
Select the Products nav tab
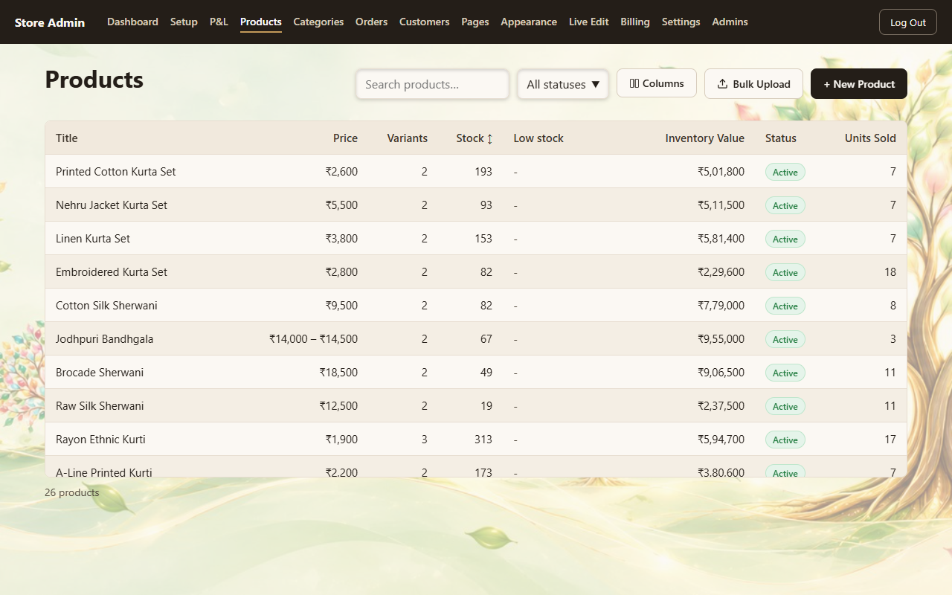click(x=261, y=22)
